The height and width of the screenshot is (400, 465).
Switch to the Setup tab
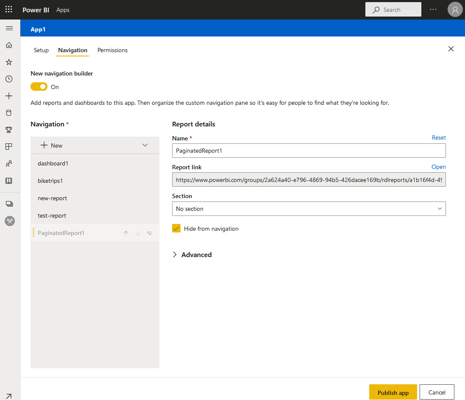coord(41,50)
